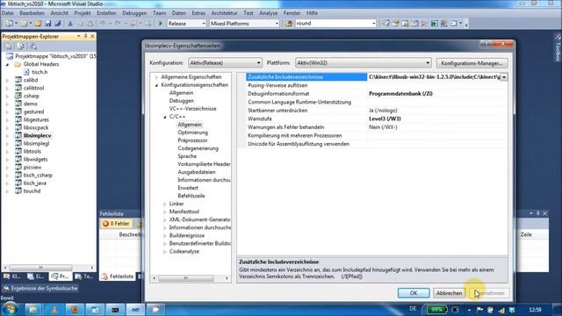Open the Extras menu

coord(198,13)
